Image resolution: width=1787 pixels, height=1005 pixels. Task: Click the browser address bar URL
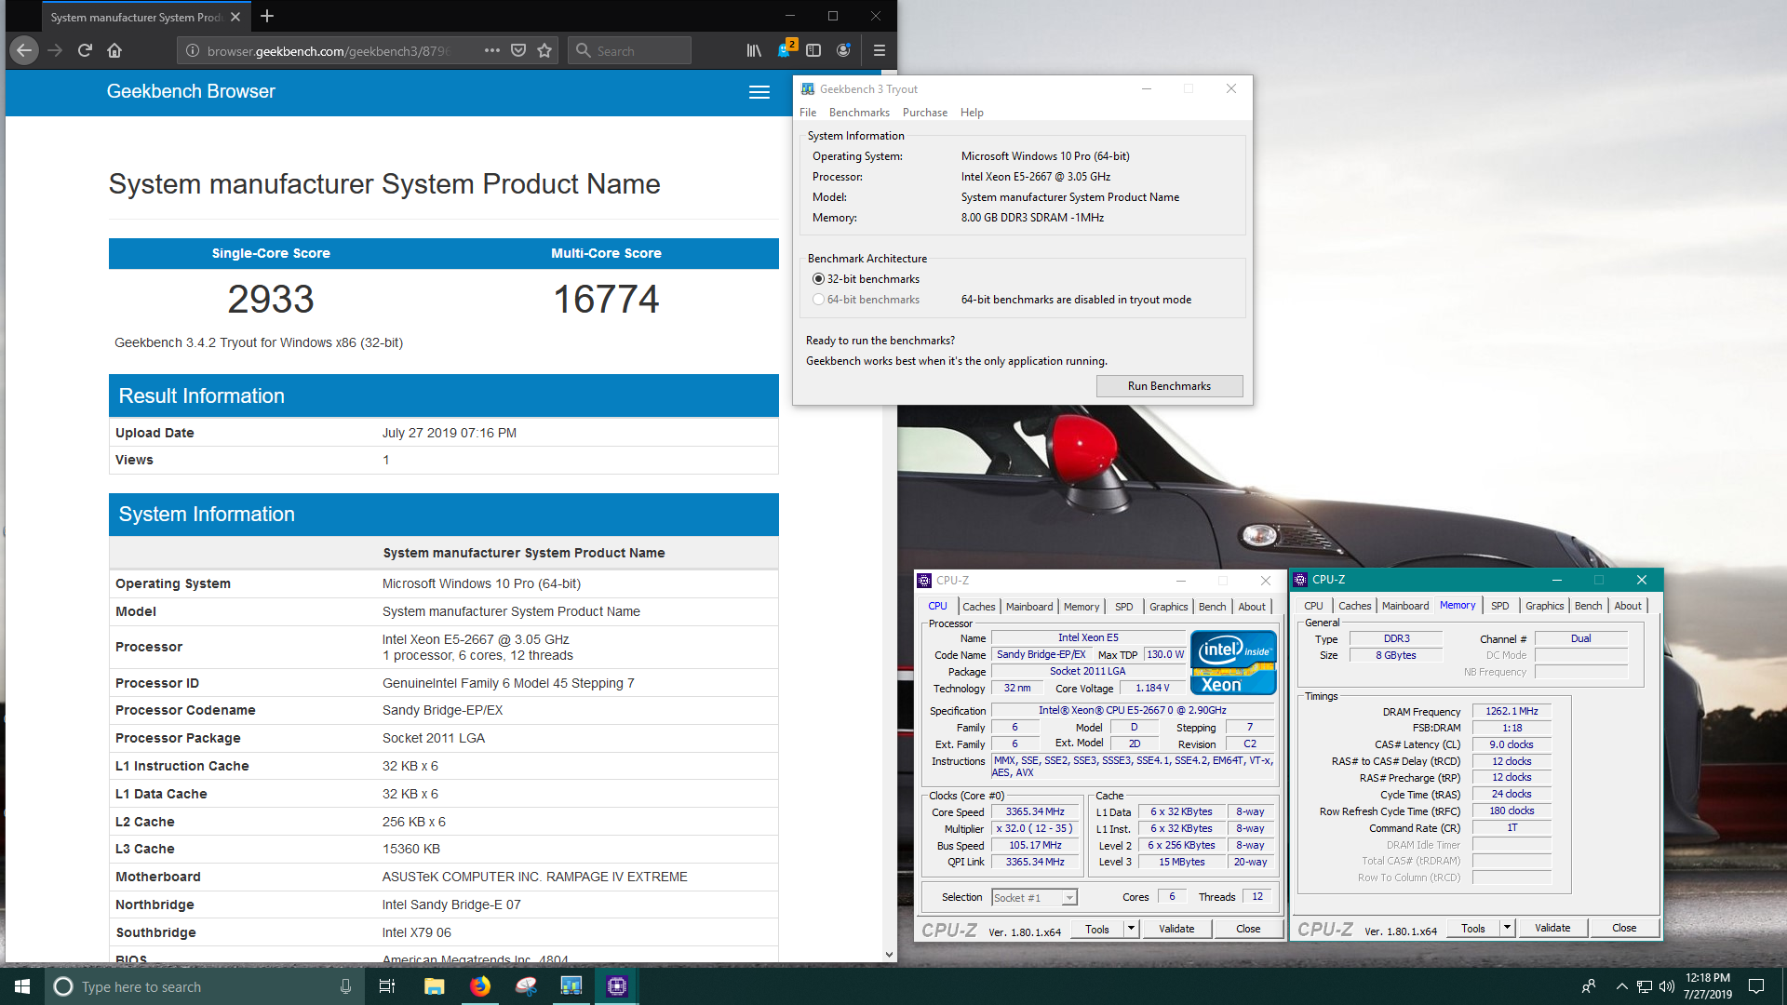329,51
